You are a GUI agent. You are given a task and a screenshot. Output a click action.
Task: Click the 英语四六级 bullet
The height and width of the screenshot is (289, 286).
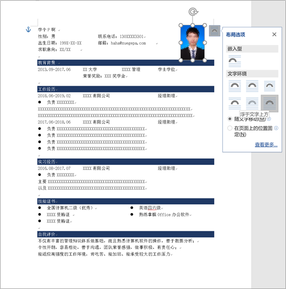(150, 208)
